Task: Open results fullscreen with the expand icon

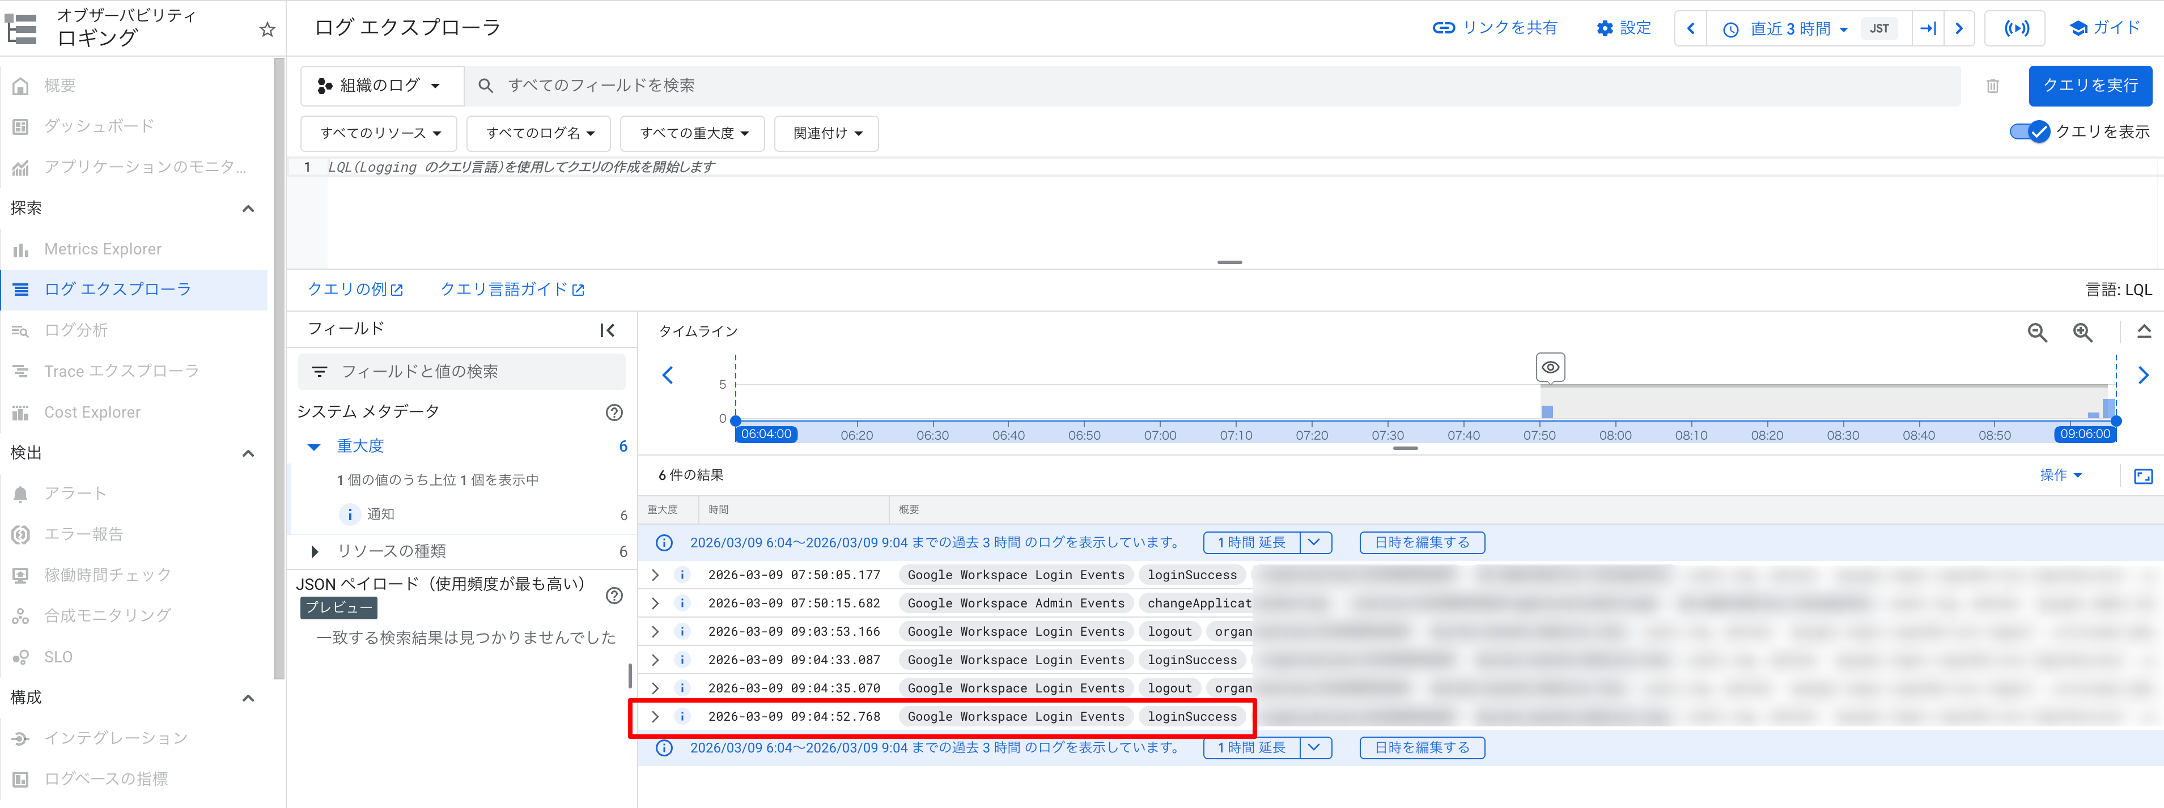Action: click(2144, 475)
